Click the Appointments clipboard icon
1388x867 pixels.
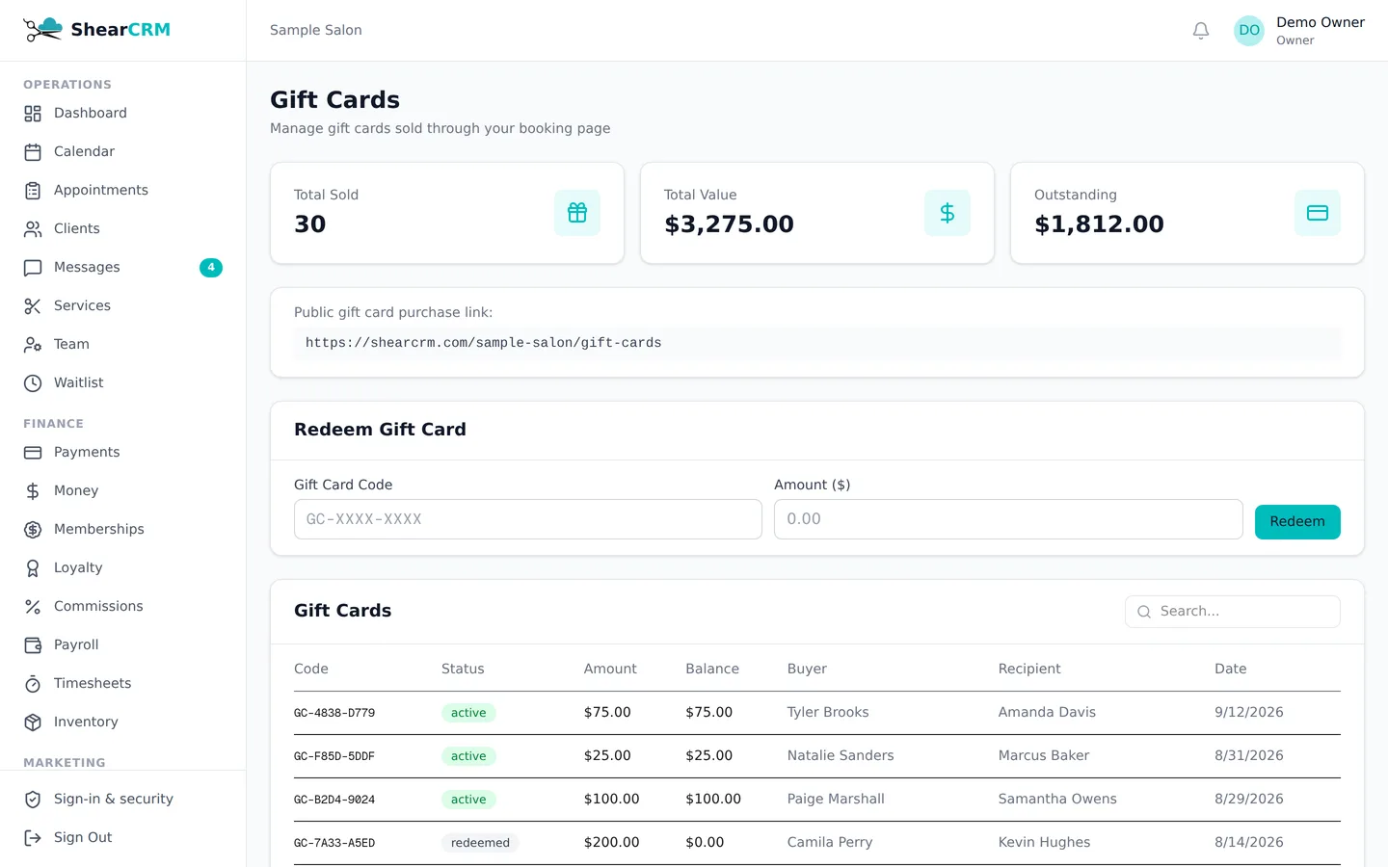[x=33, y=191]
